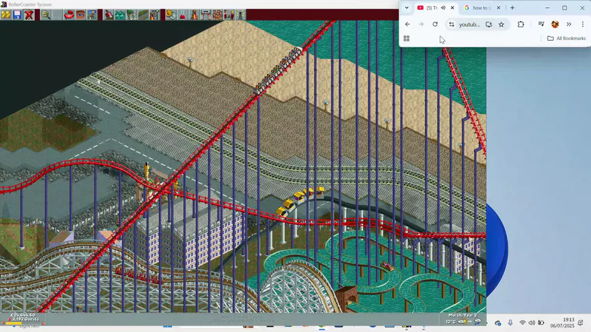Open the Chrome three-dot menu
Image resolution: width=591 pixels, height=332 pixels.
tap(582, 24)
